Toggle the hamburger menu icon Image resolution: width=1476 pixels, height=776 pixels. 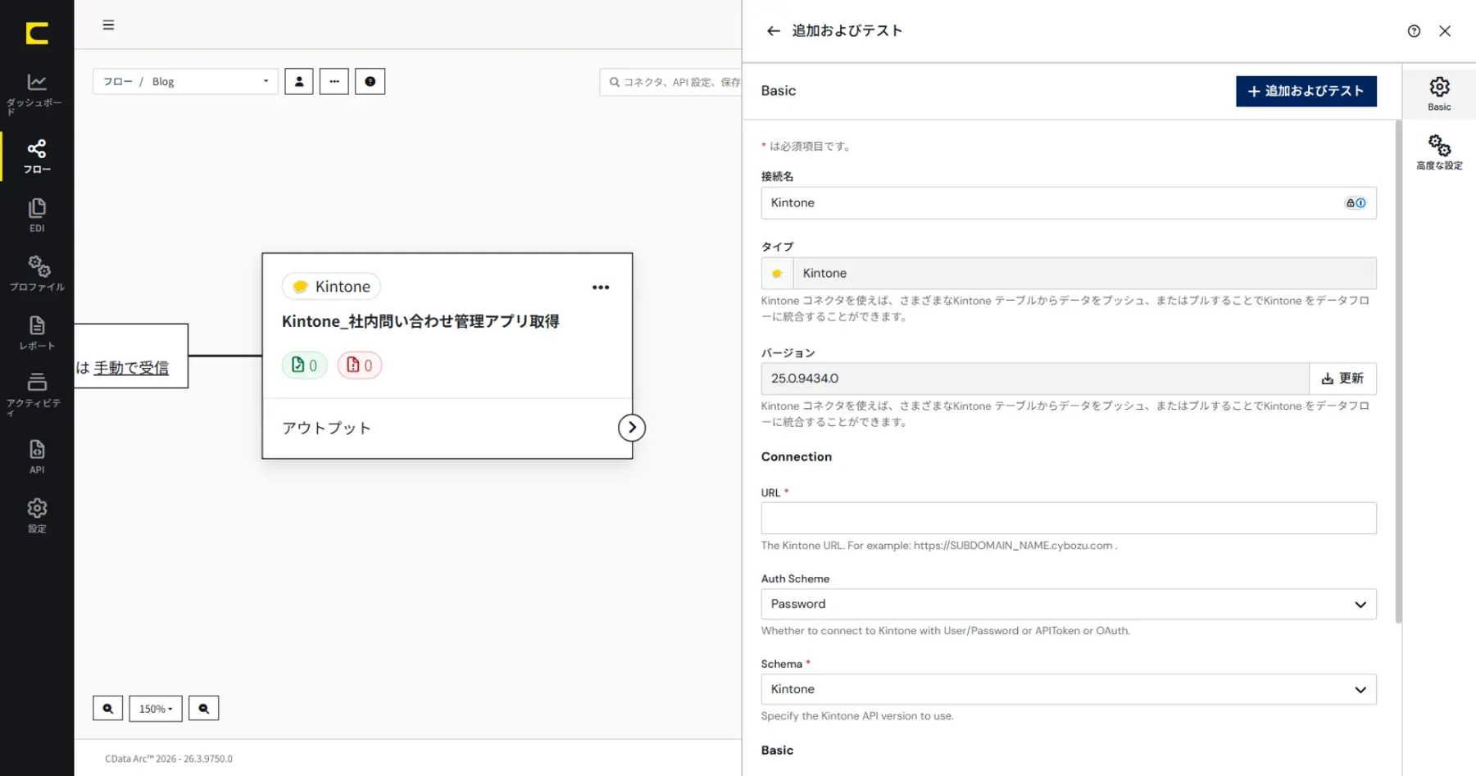click(x=108, y=25)
